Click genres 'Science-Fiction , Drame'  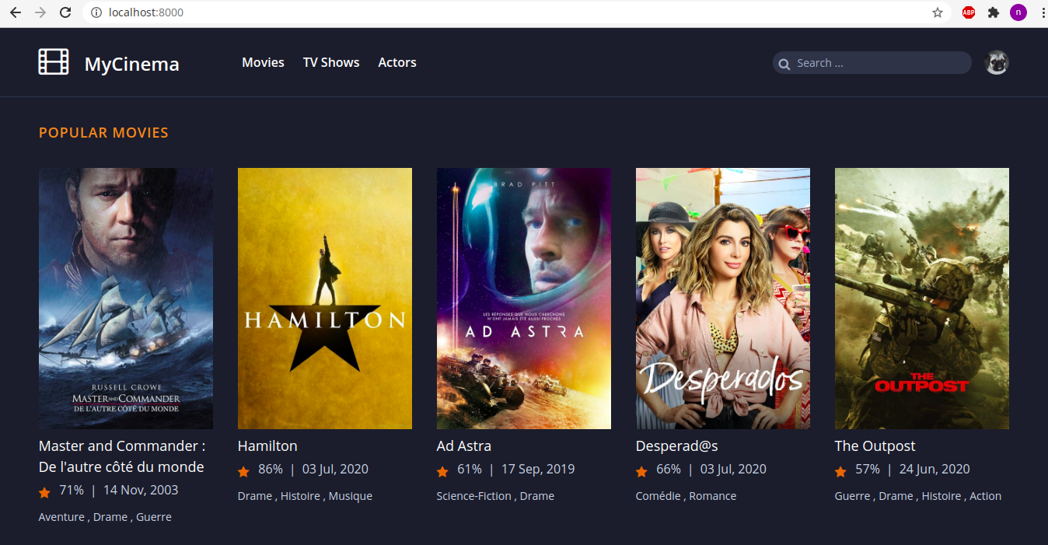[495, 496]
